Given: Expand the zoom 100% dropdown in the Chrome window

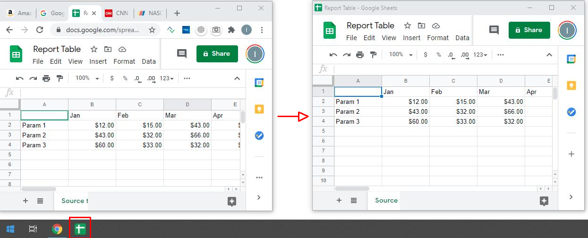Looking at the screenshot, I should point(87,78).
